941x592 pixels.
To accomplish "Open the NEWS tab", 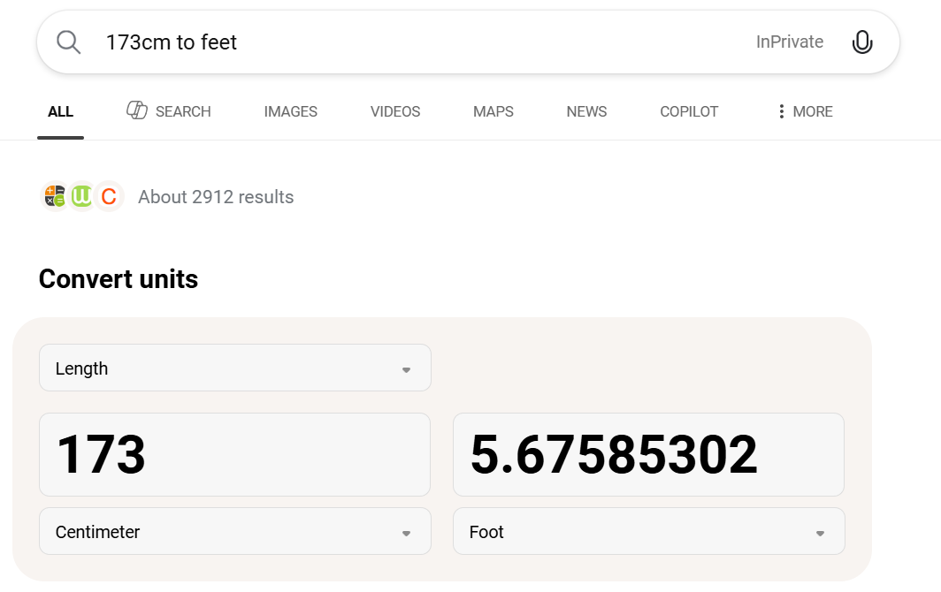I will [x=586, y=111].
